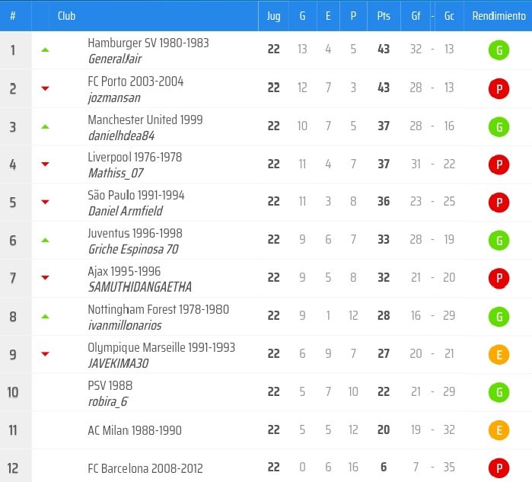Click the Rendimiento column header
Image resolution: width=532 pixels, height=482 pixels.
(499, 16)
